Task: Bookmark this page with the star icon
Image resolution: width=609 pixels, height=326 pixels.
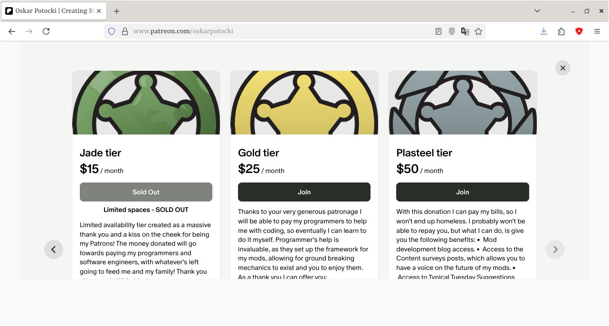Action: click(478, 31)
